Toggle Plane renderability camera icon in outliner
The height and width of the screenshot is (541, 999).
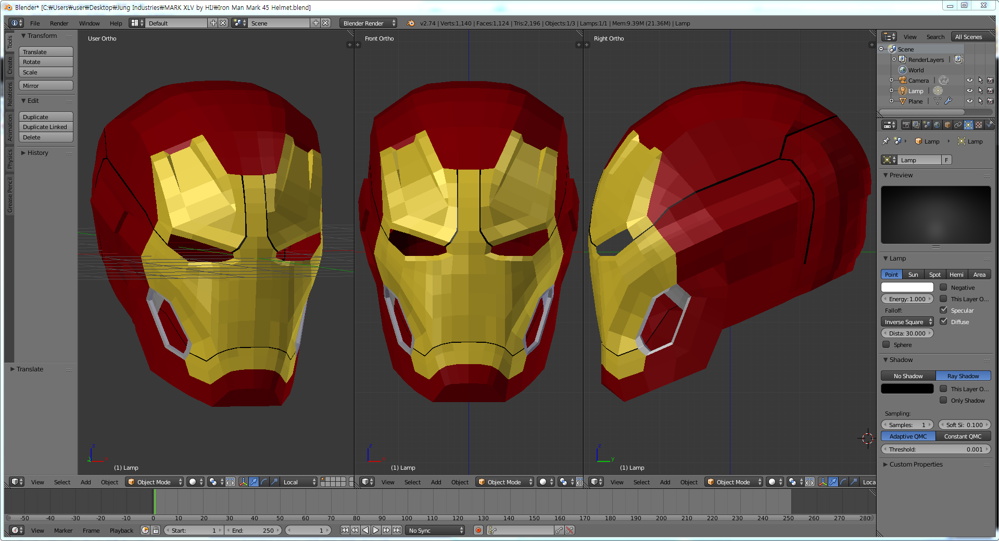(x=990, y=101)
